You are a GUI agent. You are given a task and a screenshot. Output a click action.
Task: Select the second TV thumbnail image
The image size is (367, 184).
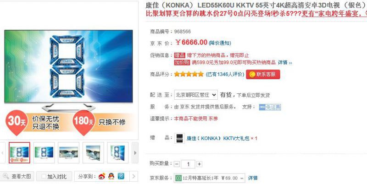[44, 153]
